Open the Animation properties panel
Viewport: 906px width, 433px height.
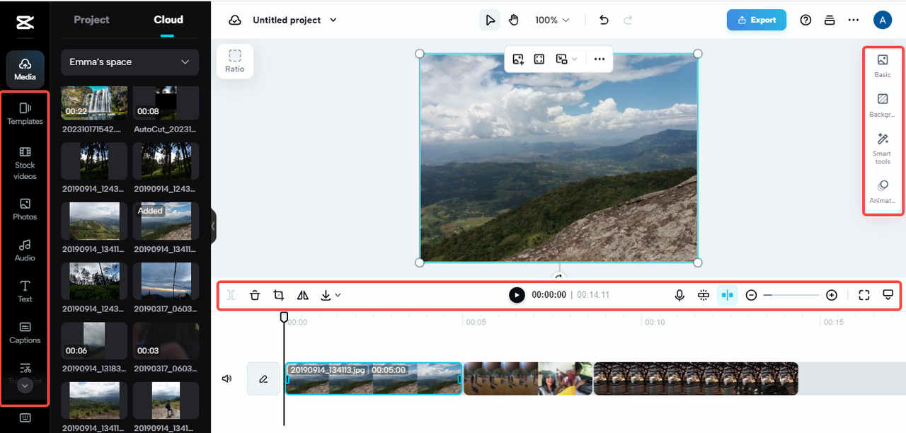coord(883,192)
